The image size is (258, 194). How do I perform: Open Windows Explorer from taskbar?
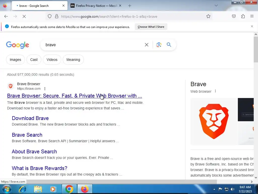[38, 189]
